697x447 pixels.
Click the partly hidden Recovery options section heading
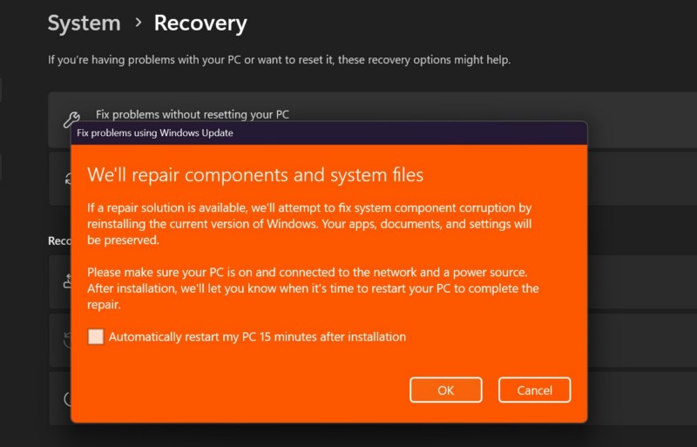[58, 240]
